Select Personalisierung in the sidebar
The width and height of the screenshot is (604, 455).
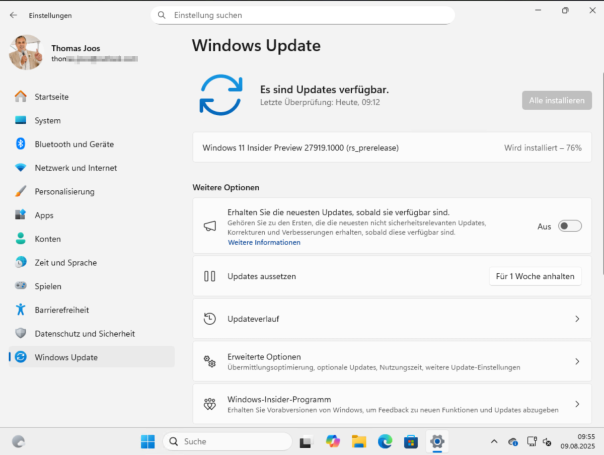[x=64, y=191]
